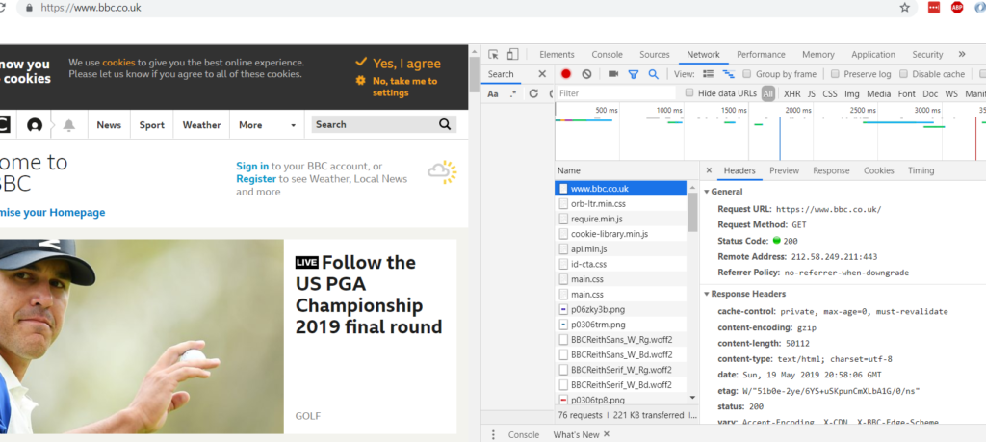
Task: Refresh the DevTools search results
Action: [533, 93]
